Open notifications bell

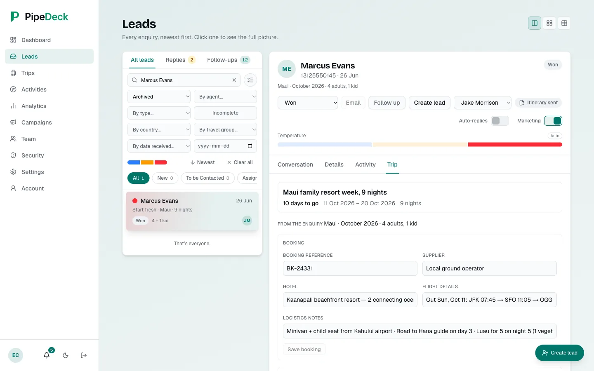pyautogui.click(x=47, y=355)
